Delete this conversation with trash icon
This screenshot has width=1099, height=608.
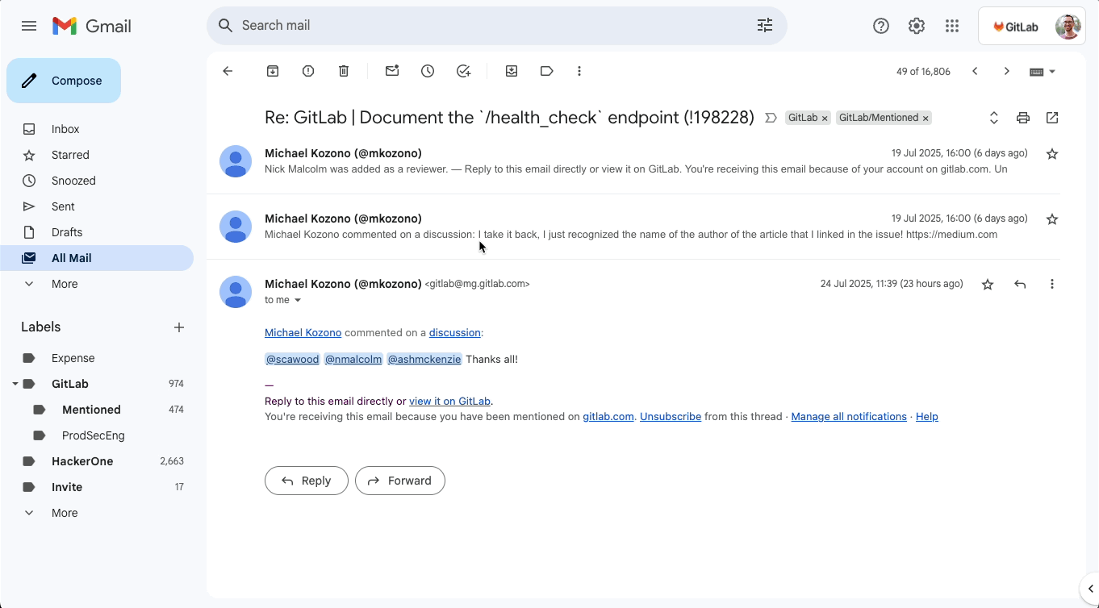[344, 71]
